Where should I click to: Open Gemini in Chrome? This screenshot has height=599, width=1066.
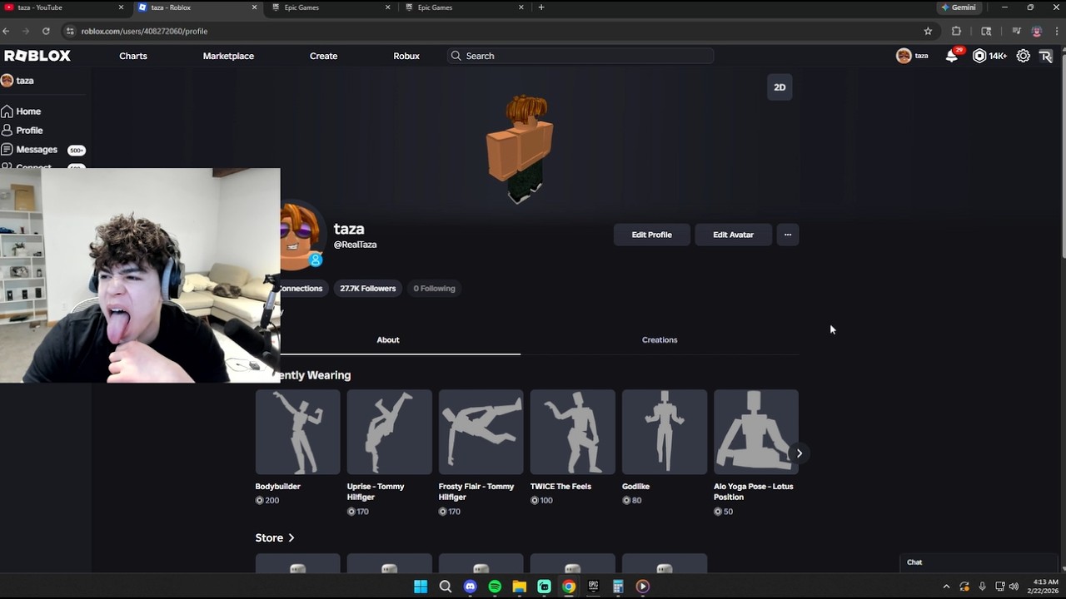click(959, 7)
